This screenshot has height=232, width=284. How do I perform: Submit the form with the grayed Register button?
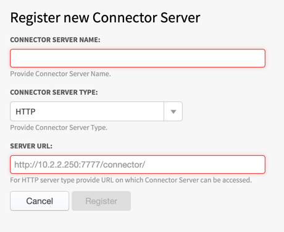pyautogui.click(x=101, y=201)
